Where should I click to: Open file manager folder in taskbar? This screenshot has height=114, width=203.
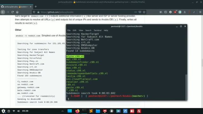(x=98, y=111)
